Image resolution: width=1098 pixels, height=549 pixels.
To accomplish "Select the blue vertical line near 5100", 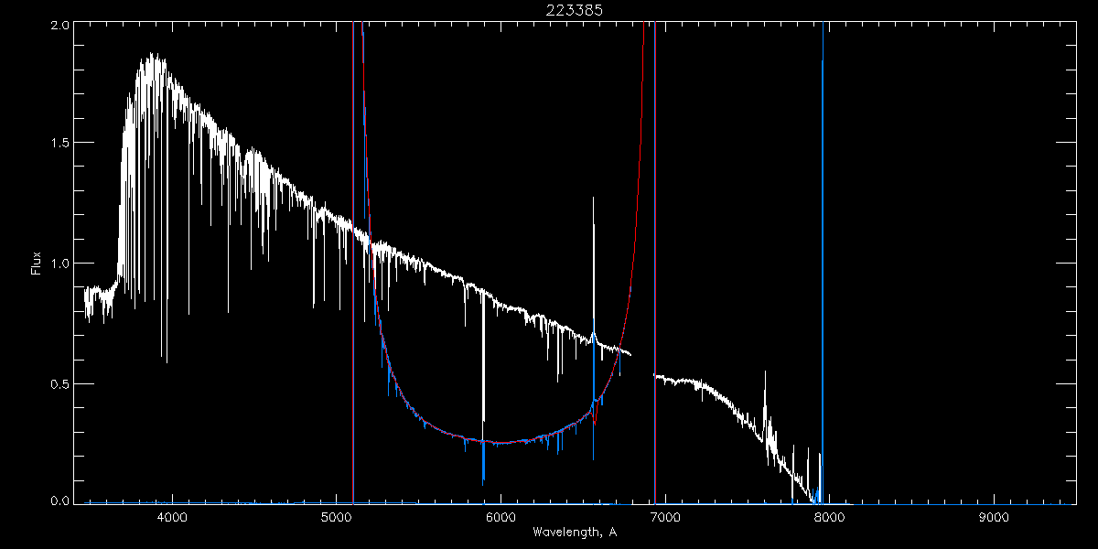I will point(353,274).
